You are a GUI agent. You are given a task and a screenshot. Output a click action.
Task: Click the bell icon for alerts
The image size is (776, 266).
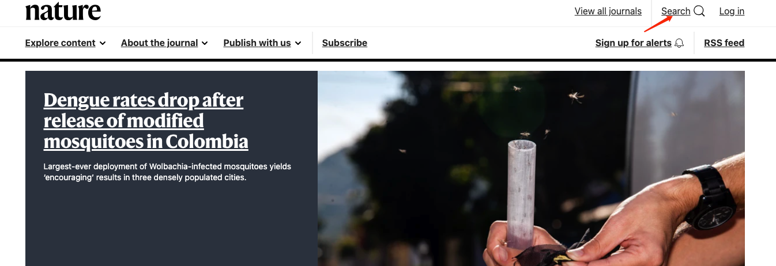point(679,43)
